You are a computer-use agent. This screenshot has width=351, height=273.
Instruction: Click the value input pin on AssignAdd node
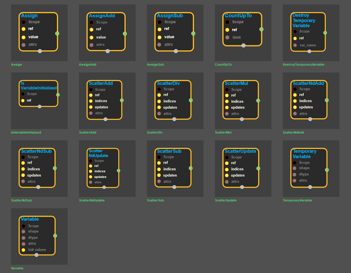[x=91, y=37]
